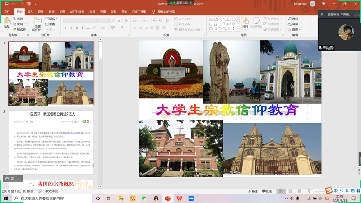
Task: Open the Slide Show (幻灯片放映) tab
Action: [x=77, y=12]
